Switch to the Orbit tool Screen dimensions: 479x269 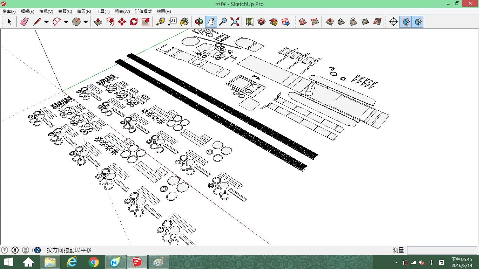pyautogui.click(x=199, y=22)
